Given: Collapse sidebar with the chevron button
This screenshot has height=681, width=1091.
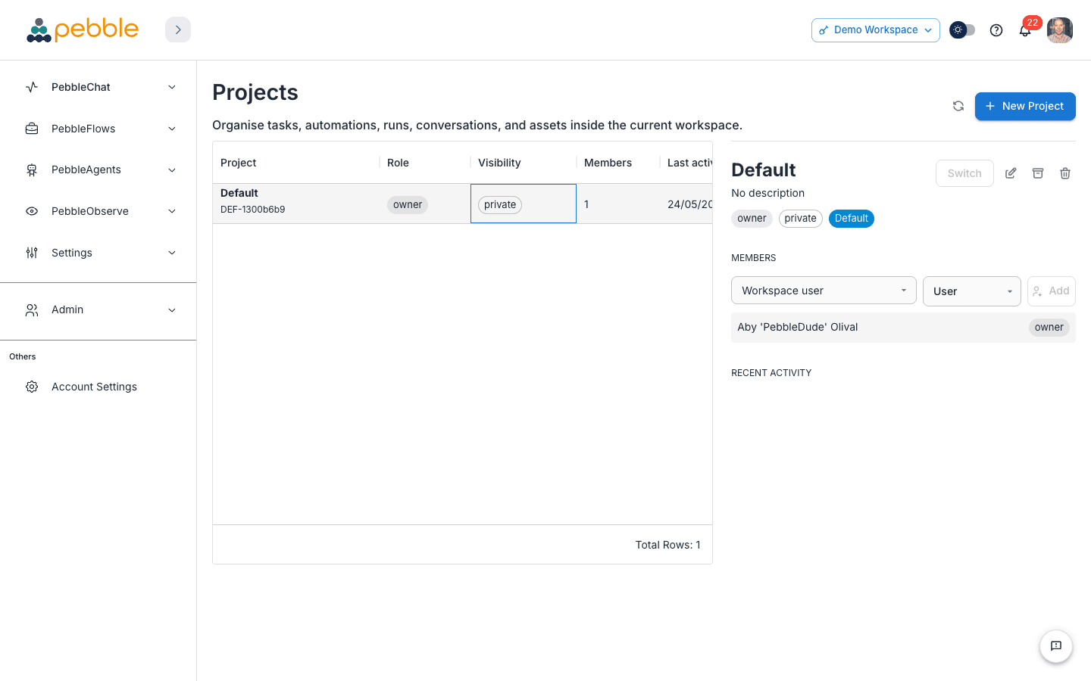Looking at the screenshot, I should [x=178, y=30].
